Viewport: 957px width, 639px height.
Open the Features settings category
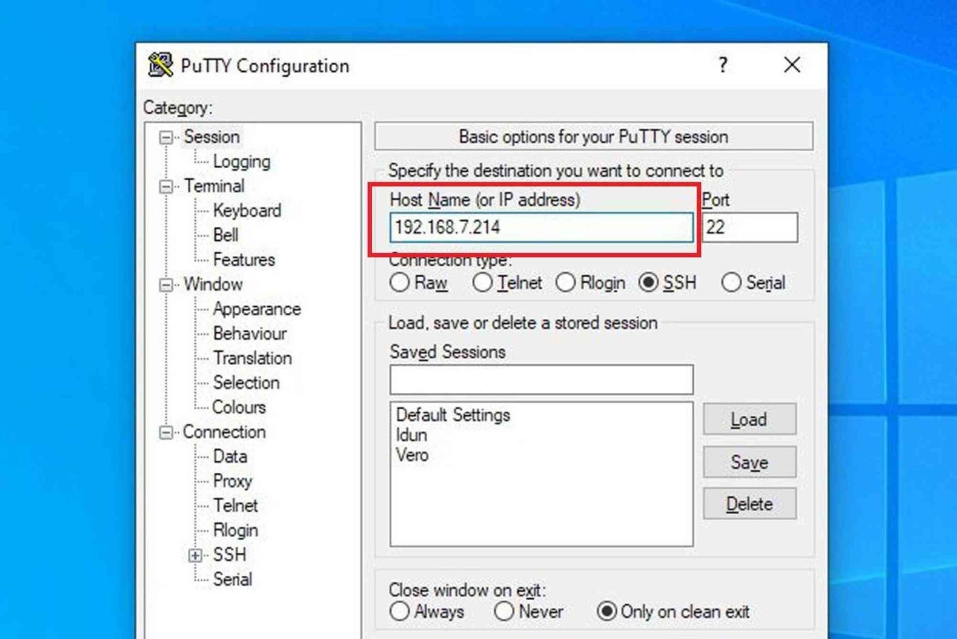[244, 260]
